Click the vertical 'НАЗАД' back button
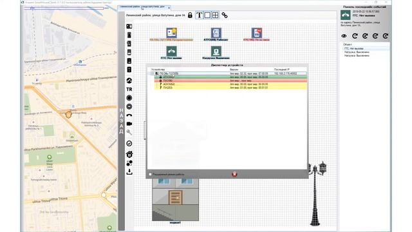Image resolution: width=412 pixels, height=232 pixels. point(121,121)
